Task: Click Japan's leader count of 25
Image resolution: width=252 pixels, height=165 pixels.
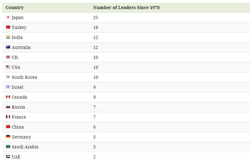Action: [95, 17]
